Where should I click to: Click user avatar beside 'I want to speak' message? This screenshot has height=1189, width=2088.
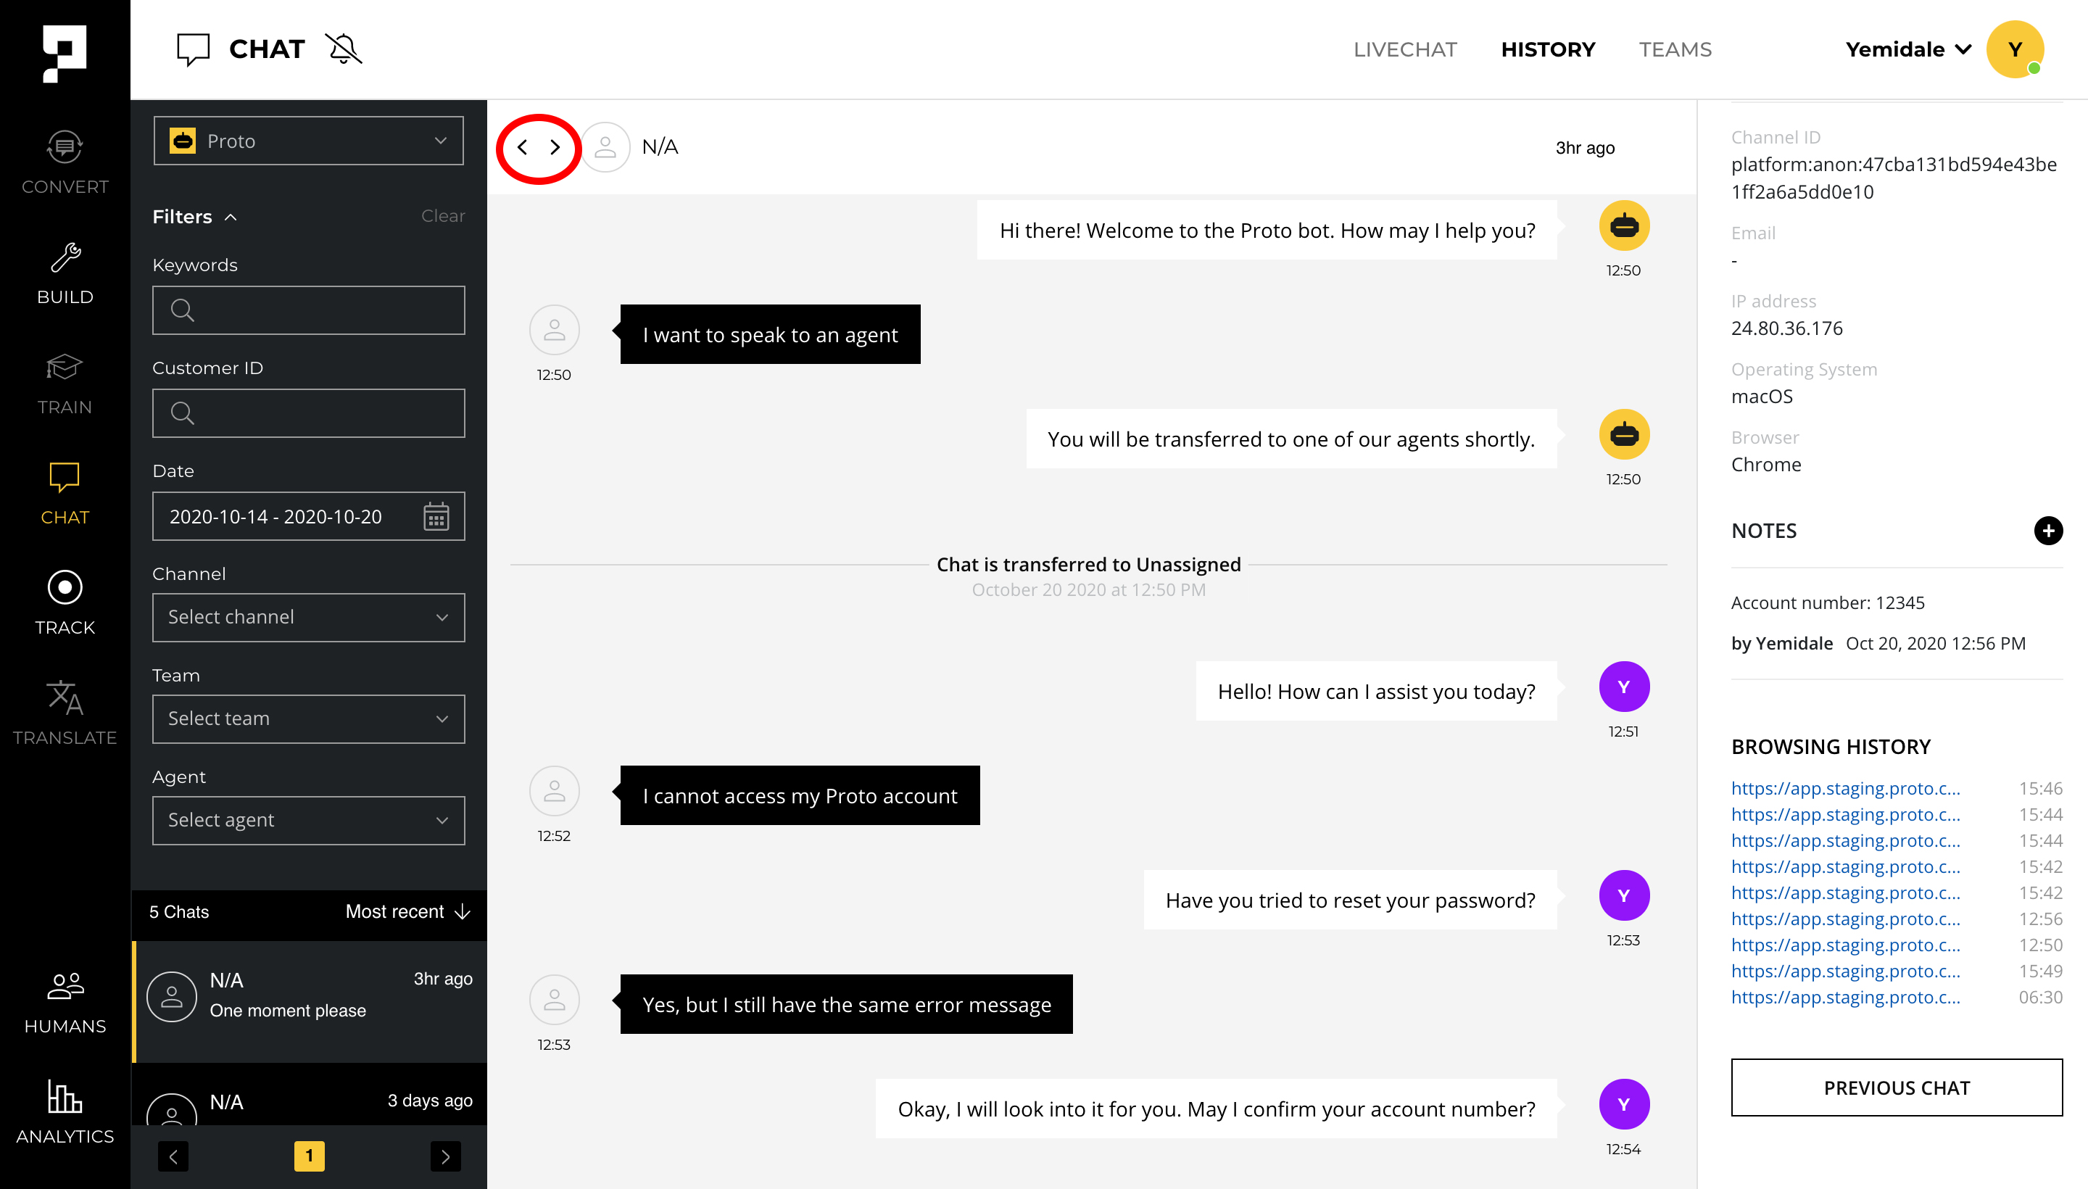[555, 330]
